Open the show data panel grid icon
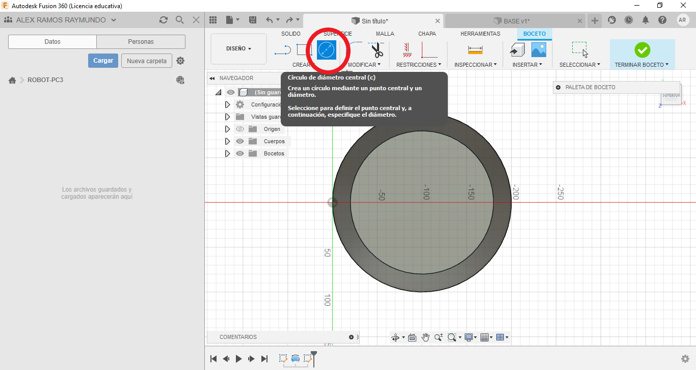 point(213,20)
